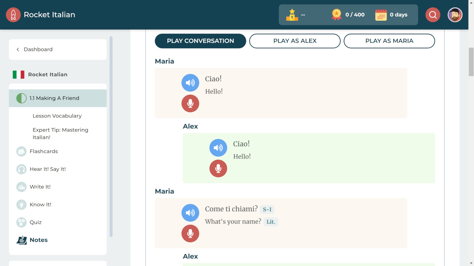Select Hear It! Say It! activity
This screenshot has height=266, width=474.
(x=47, y=169)
